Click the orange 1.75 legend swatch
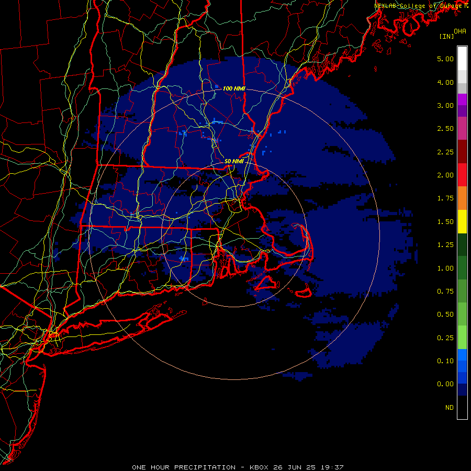The image size is (471, 471). click(462, 198)
